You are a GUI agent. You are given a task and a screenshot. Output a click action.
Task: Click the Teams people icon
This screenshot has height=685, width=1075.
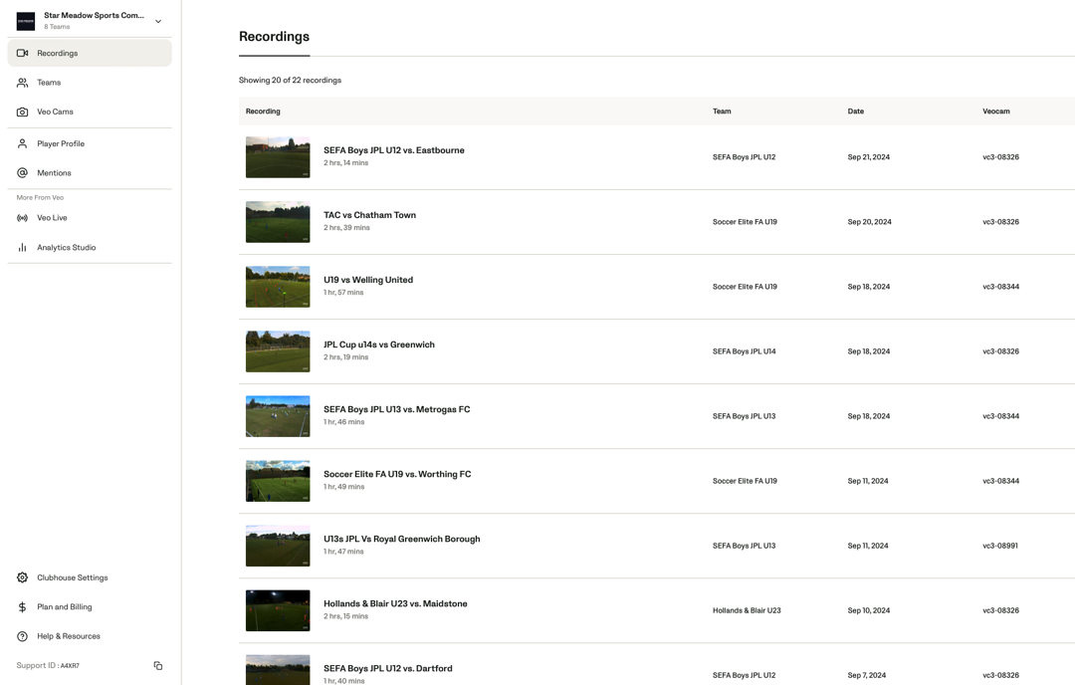tap(22, 83)
